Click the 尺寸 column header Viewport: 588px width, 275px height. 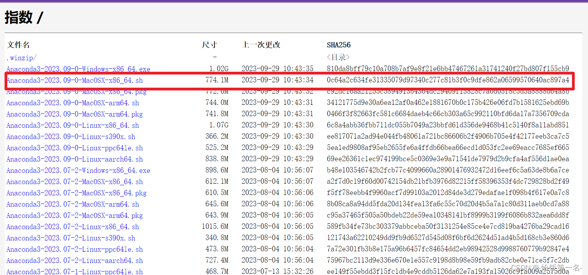(209, 45)
